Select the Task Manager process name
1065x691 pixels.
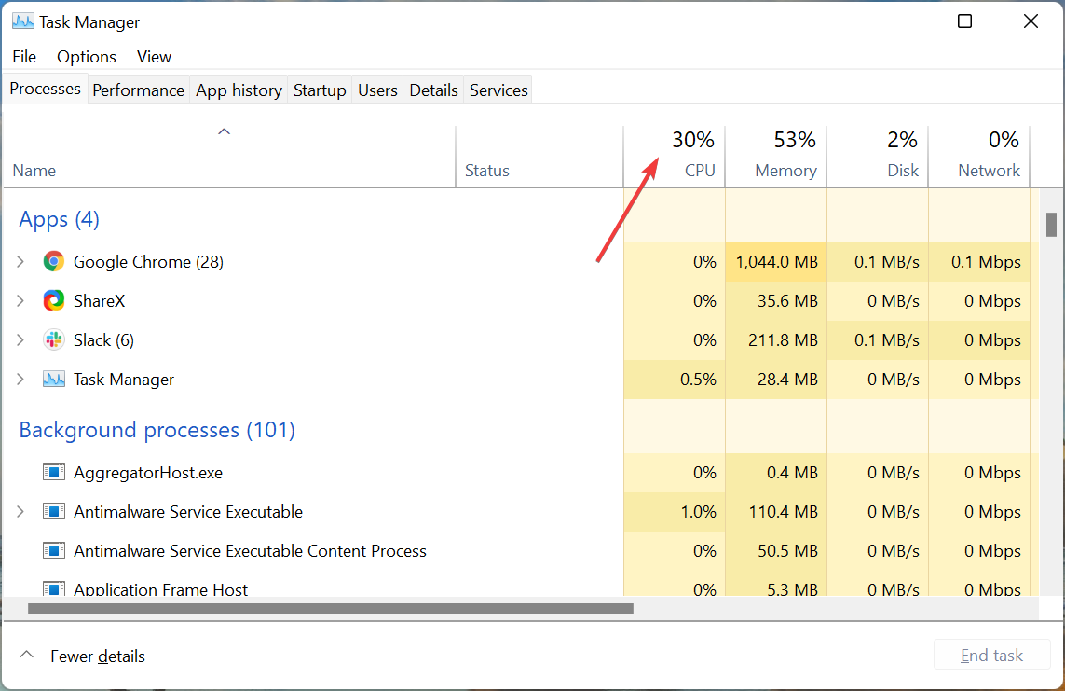[x=124, y=380]
